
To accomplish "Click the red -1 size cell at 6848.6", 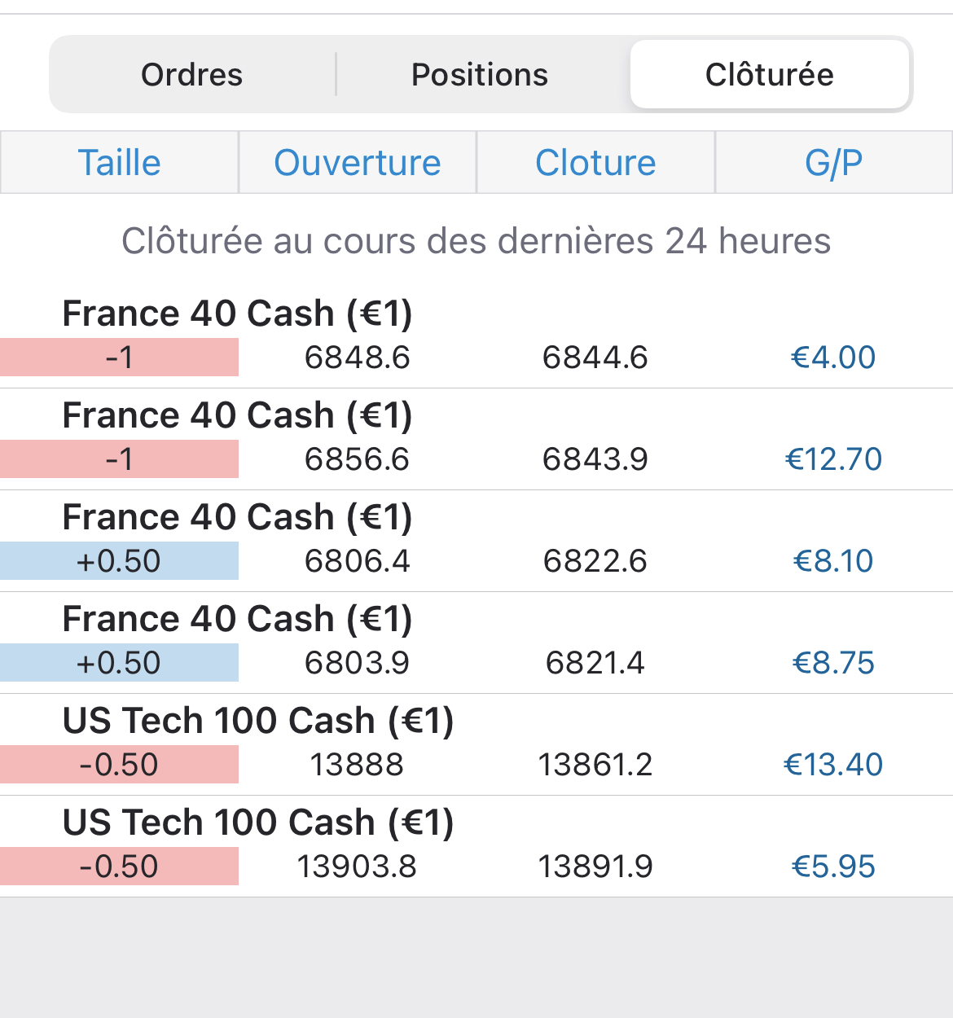I will coord(120,358).
